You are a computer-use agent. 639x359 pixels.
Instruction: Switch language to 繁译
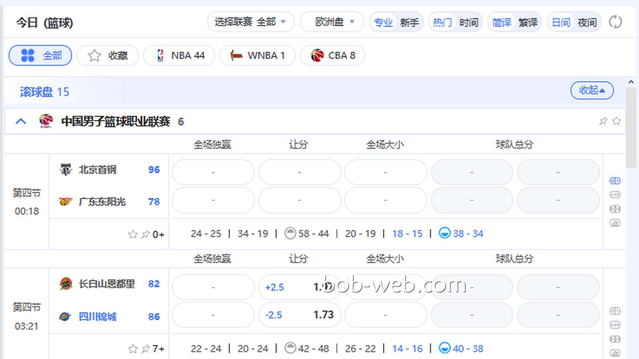(528, 22)
